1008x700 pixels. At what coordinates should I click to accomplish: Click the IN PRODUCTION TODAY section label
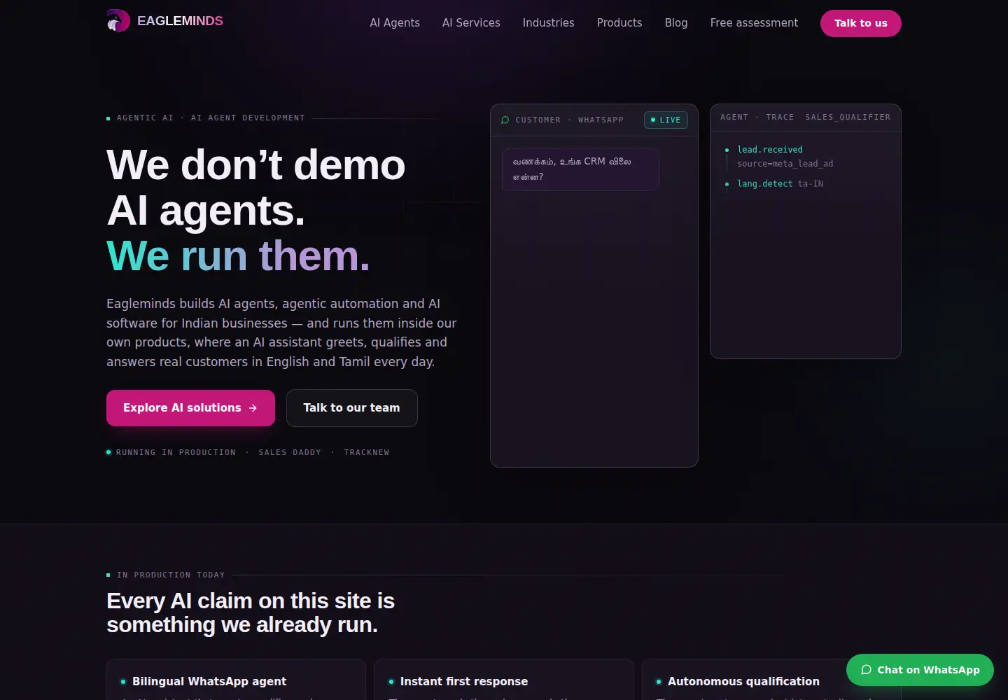(171, 575)
